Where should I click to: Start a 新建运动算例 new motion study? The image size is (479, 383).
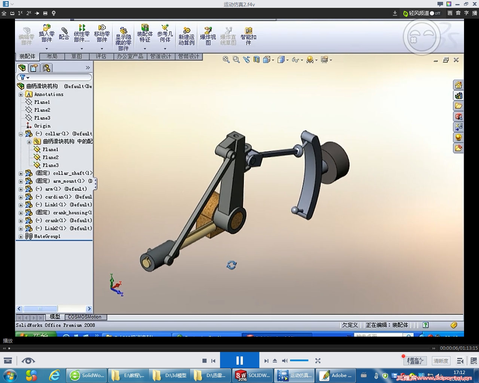pos(186,37)
